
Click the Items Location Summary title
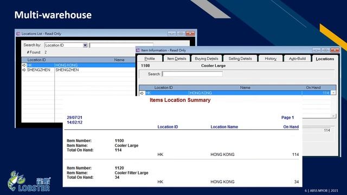pyautogui.click(x=180, y=100)
